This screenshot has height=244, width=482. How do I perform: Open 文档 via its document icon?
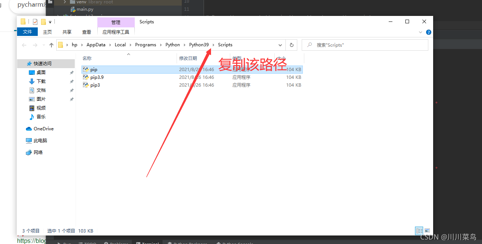[x=32, y=90]
